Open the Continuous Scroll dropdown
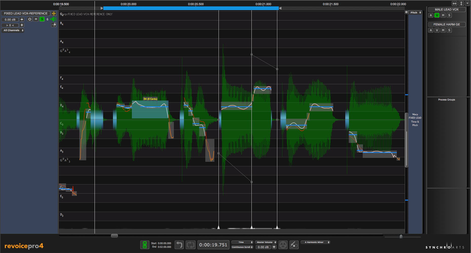Image resolution: width=471 pixels, height=253 pixels. 242,247
